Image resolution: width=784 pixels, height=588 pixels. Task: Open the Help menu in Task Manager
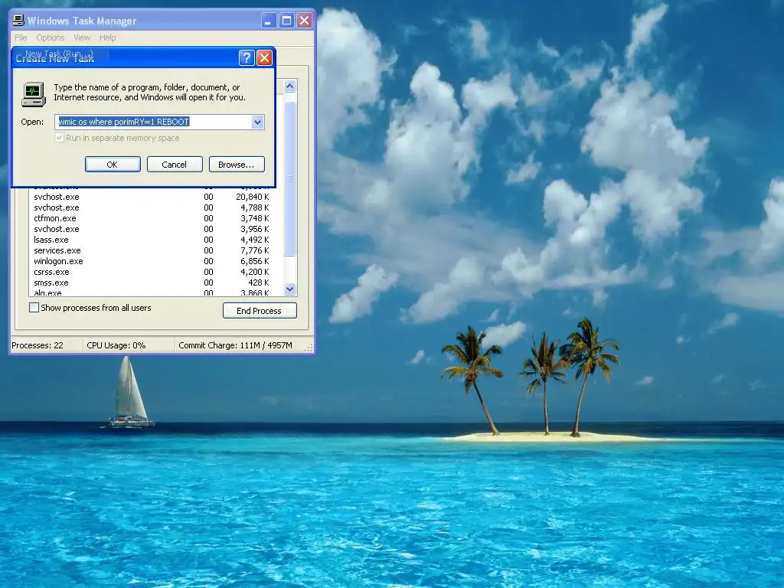pyautogui.click(x=107, y=38)
